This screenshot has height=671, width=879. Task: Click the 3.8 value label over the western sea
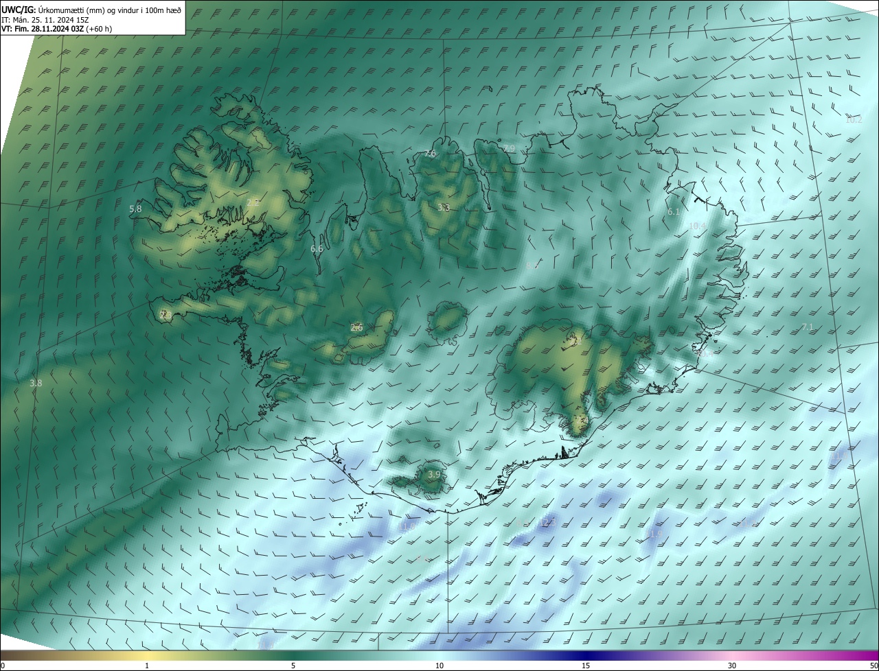click(x=36, y=384)
